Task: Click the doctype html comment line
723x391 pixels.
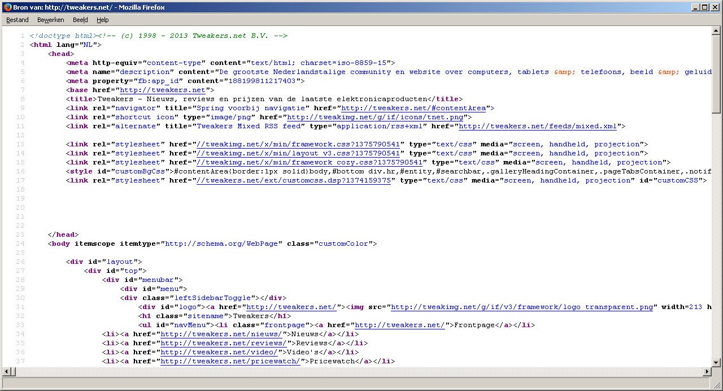Action: [159, 36]
